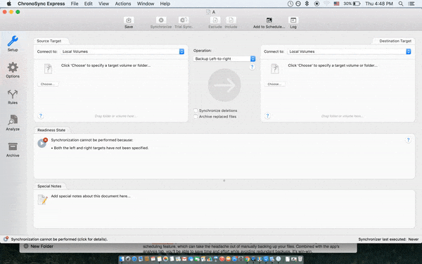Screen dimensions: 422x264
Task: Open help for the Operation setting
Action: [252, 67]
